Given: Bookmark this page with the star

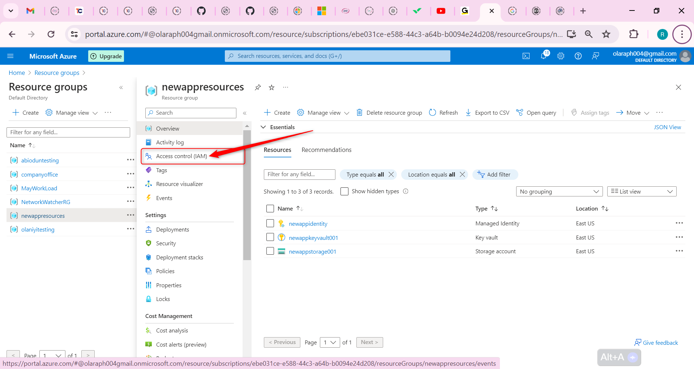Looking at the screenshot, I should click(x=606, y=34).
